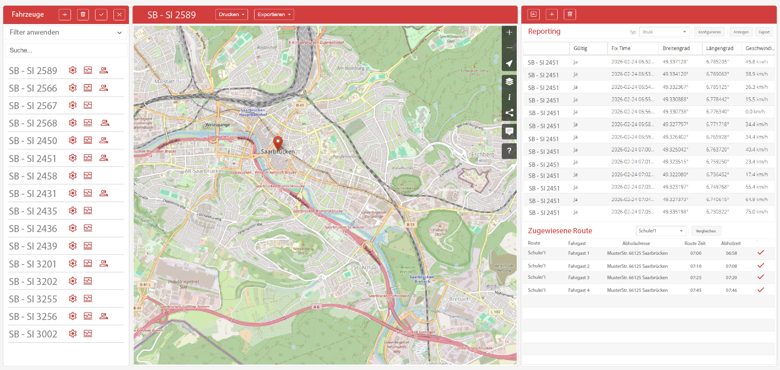
Task: Click the Abholadresse column header
Action: click(x=636, y=243)
